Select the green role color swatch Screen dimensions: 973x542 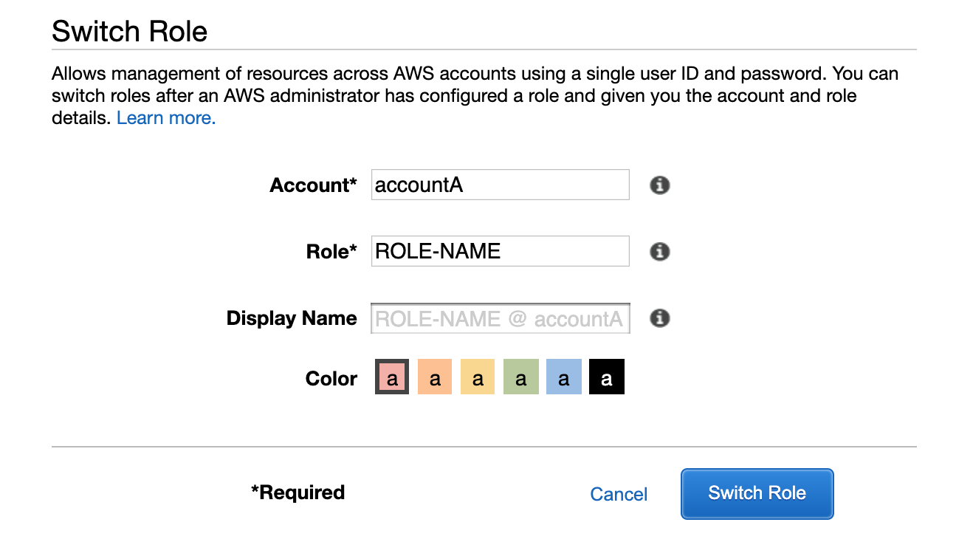pyautogui.click(x=520, y=377)
